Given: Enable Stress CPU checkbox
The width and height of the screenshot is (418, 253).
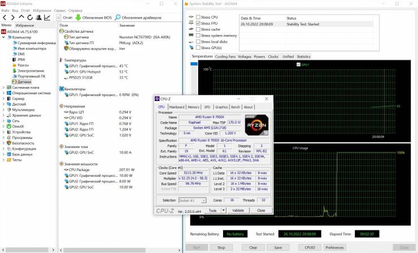Looking at the screenshot, I should (x=198, y=17).
